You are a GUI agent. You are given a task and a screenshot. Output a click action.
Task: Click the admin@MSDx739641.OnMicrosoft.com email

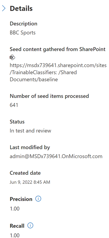coord(56,156)
